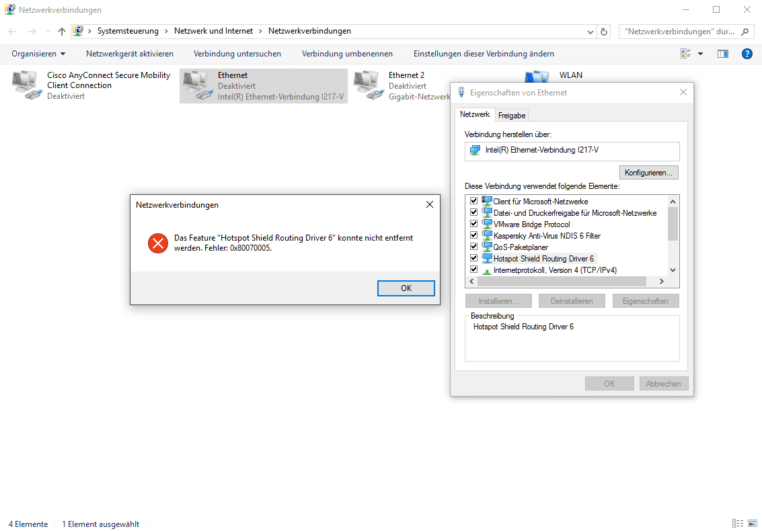Click Verbindung umbenennen in toolbar
The image size is (762, 531).
(347, 54)
